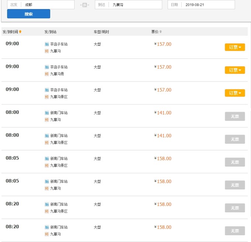The image size is (251, 242).
Task: Select 九寨沟景区 in 08:00 row
Action: (x=59, y=143)
